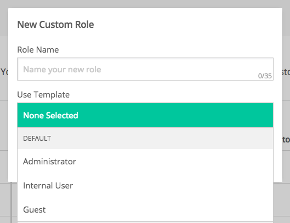
Task: Click the gray section strip below Guest
Action: [145, 222]
